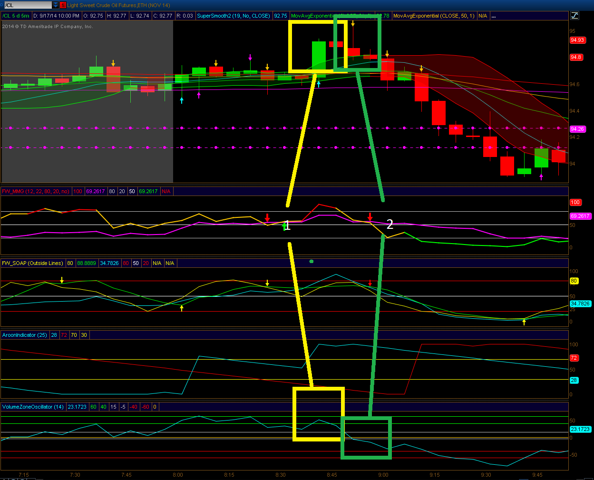Click the red 100 FW_MMG bubble

575,203
